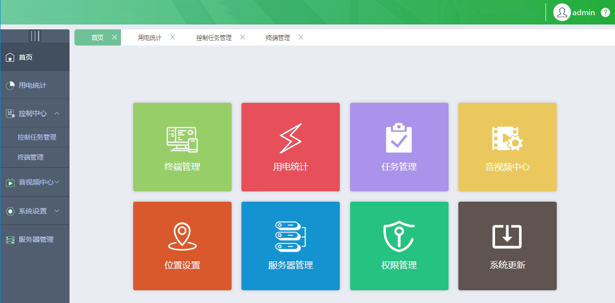The width and height of the screenshot is (615, 303).
Task: Click the 位置设置 location pin tile
Action: coord(182,246)
